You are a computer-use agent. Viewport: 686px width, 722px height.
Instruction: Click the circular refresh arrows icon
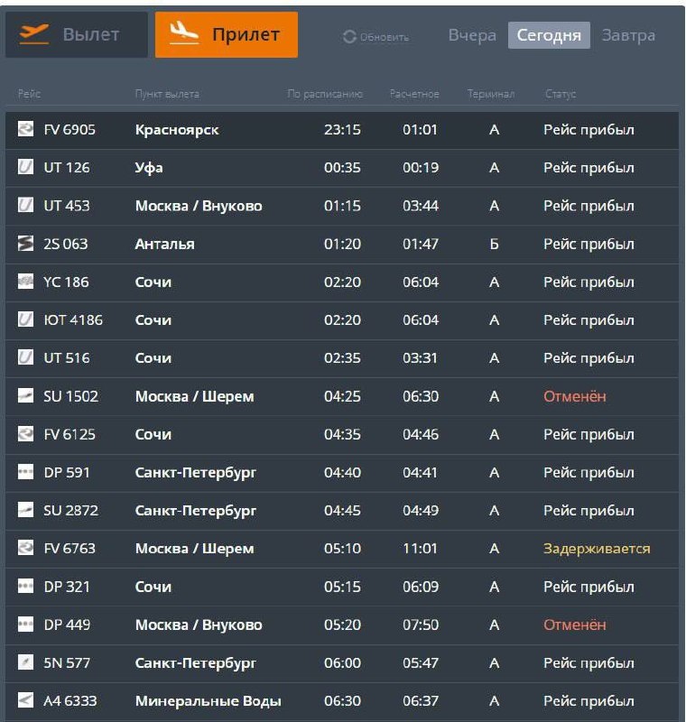tap(349, 37)
